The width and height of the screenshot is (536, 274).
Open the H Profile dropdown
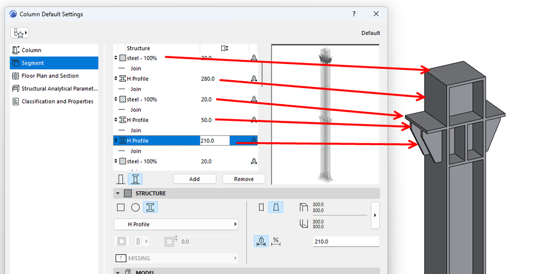coord(176,225)
